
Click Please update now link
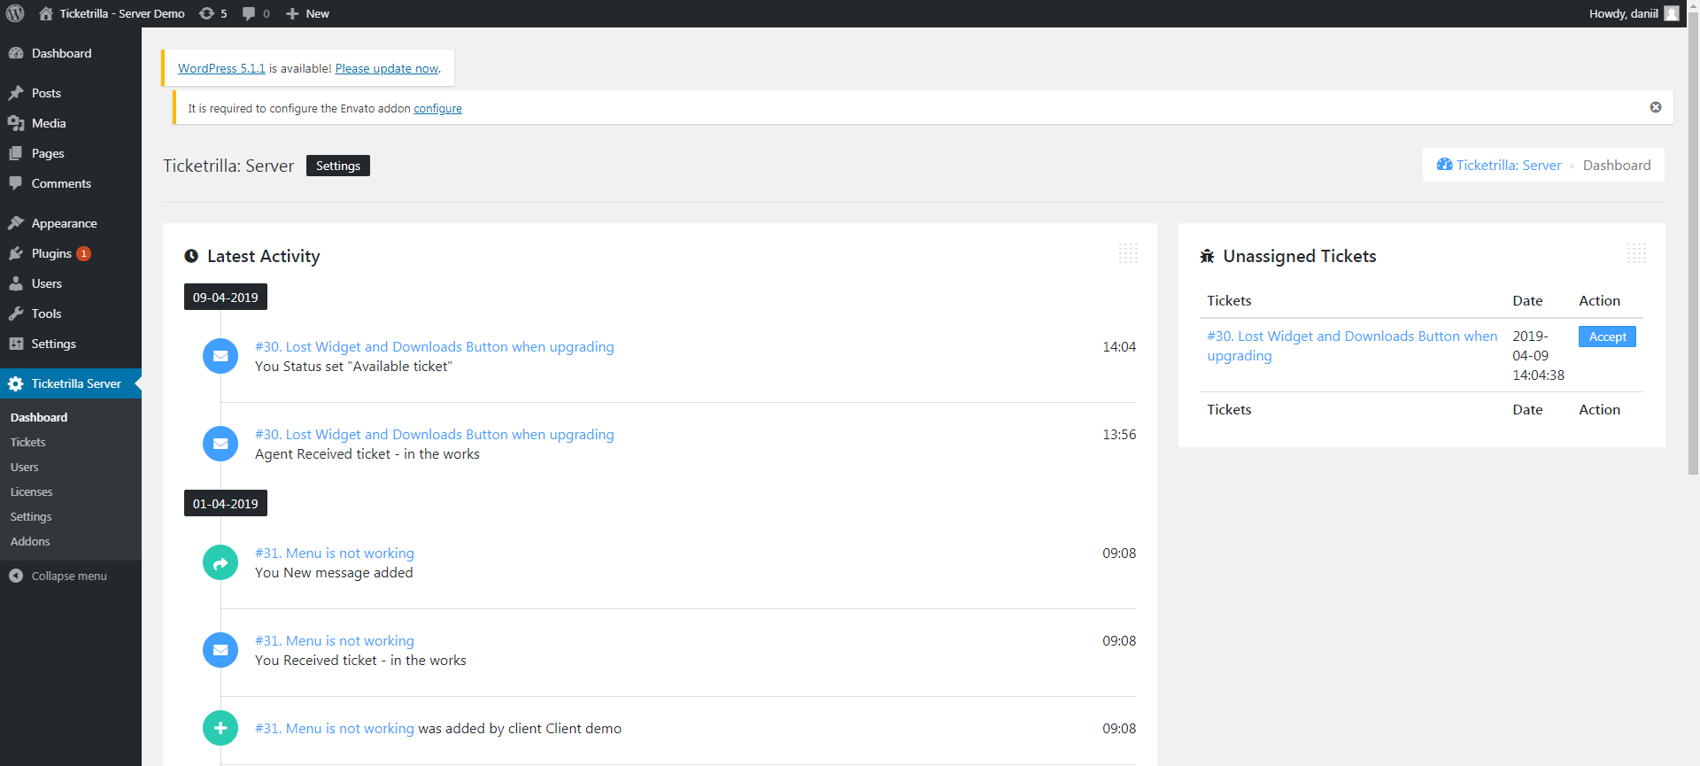pos(387,68)
